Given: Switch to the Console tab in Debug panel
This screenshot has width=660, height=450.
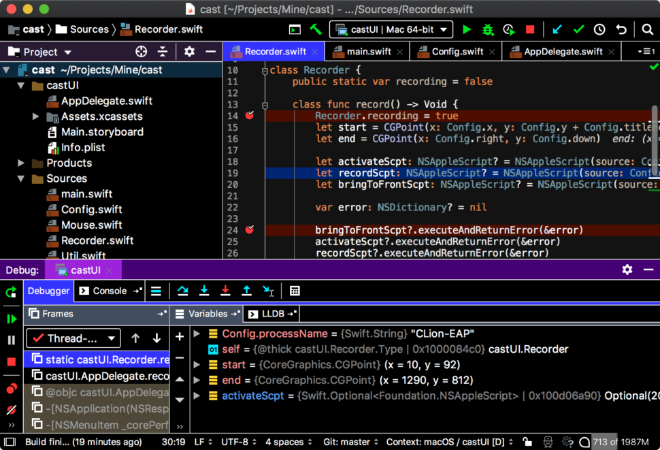Looking at the screenshot, I should point(109,291).
